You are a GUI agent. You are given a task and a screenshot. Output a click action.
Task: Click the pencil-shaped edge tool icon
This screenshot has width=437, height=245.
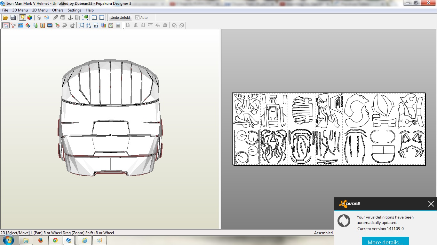click(x=56, y=18)
